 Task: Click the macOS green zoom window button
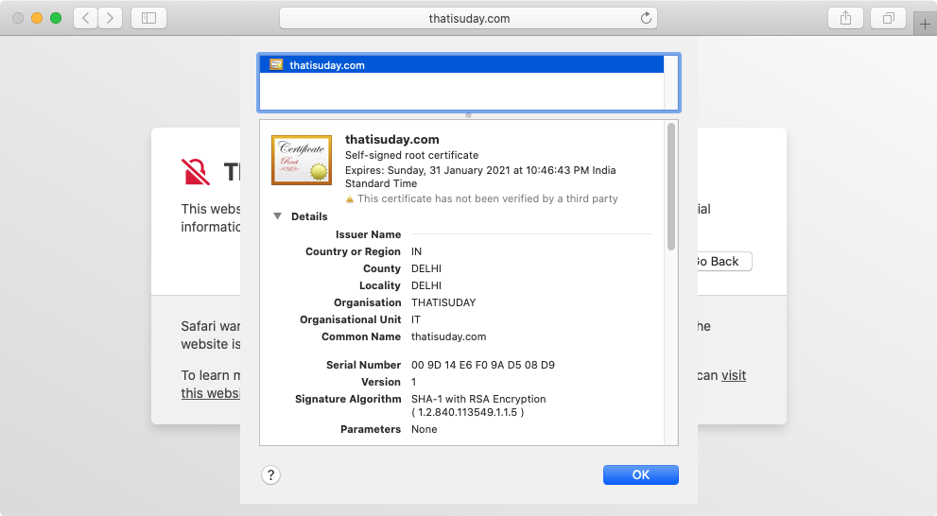click(x=56, y=18)
